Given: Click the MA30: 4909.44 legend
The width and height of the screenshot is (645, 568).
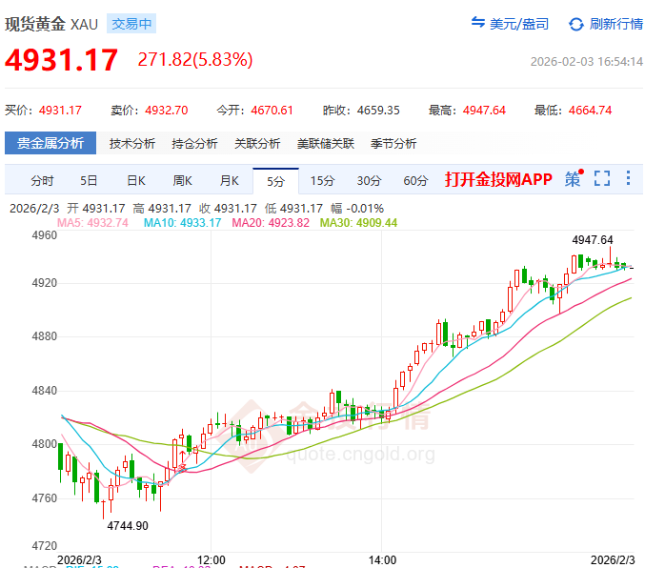Looking at the screenshot, I should coord(358,223).
